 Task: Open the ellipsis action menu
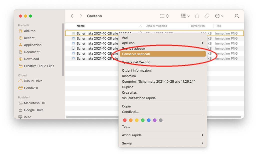(219, 16)
